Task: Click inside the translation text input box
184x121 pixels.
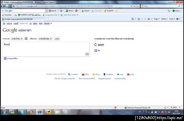Action: (x=46, y=49)
